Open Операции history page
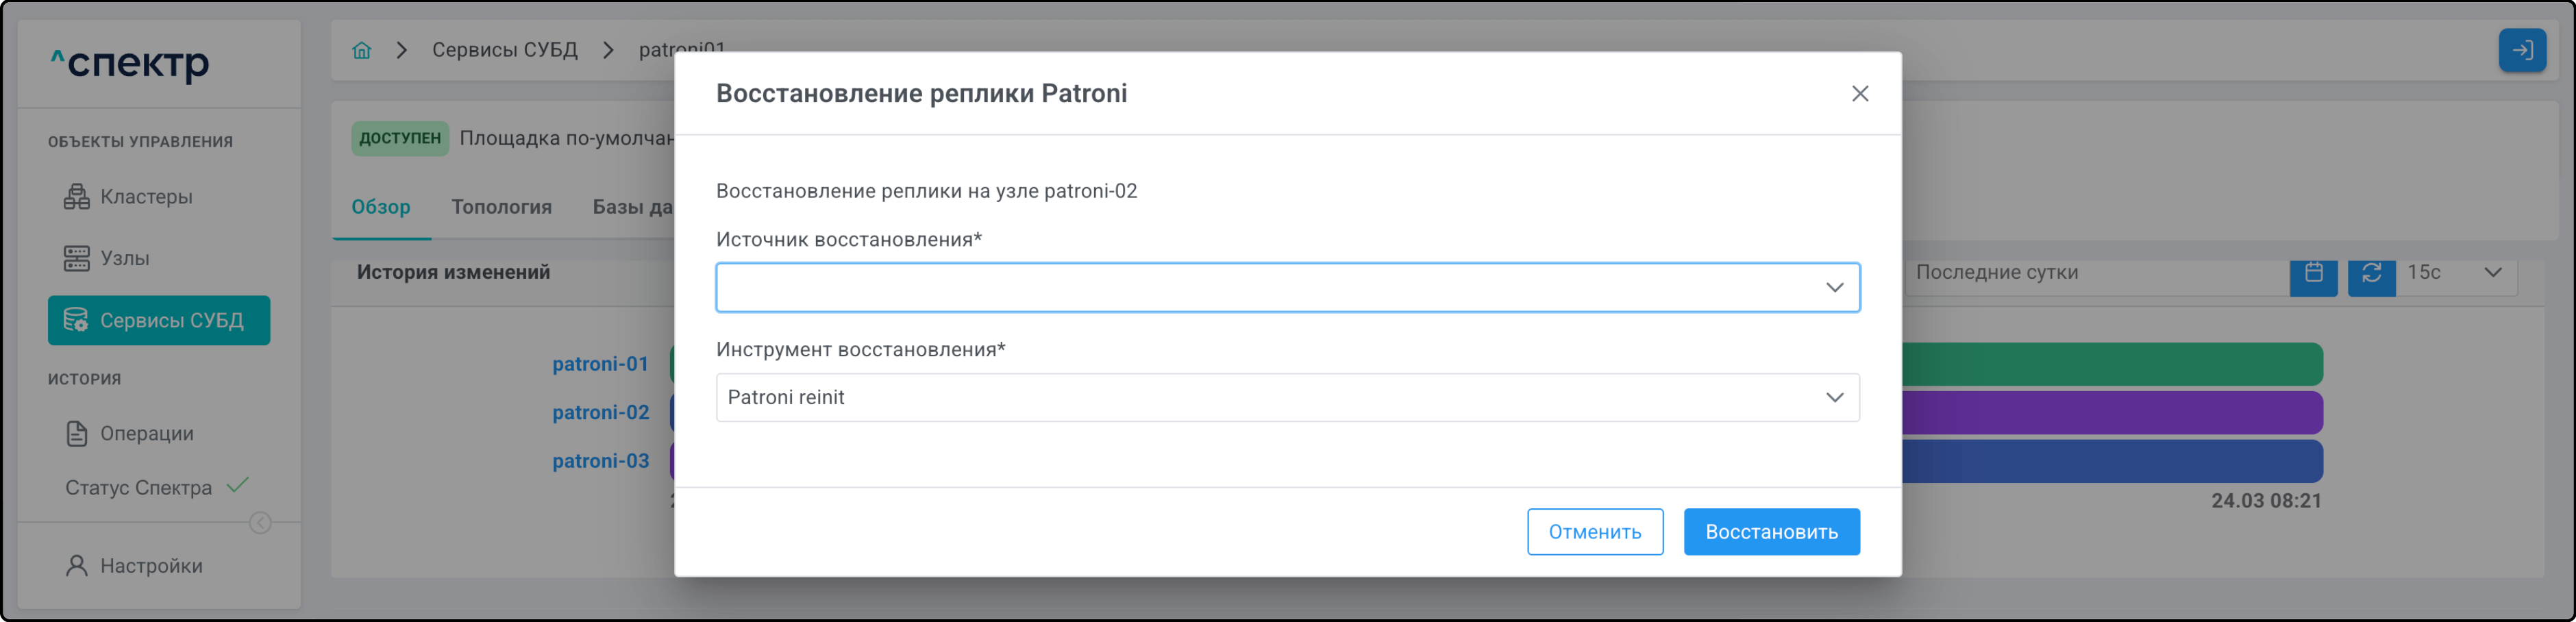This screenshot has height=622, width=2576. [x=146, y=434]
